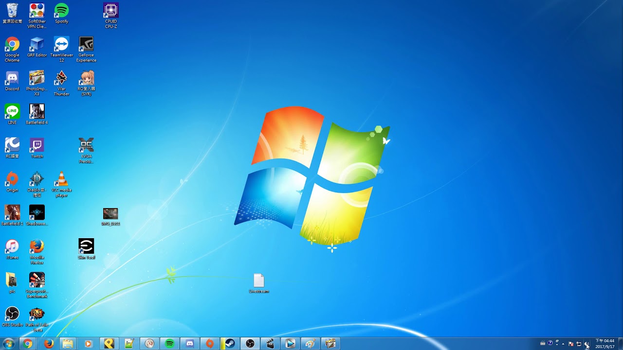The width and height of the screenshot is (623, 350).
Task: Select the RC voice desktop icon
Action: tap(12, 148)
